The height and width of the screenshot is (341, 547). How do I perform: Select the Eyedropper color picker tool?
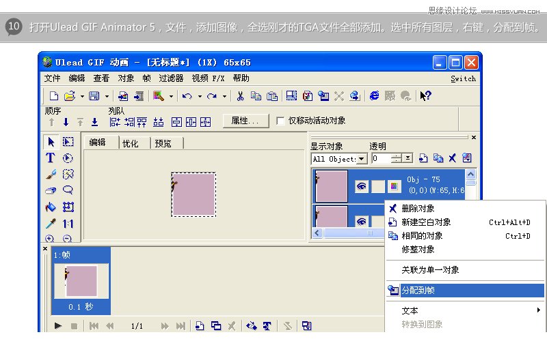coord(51,223)
